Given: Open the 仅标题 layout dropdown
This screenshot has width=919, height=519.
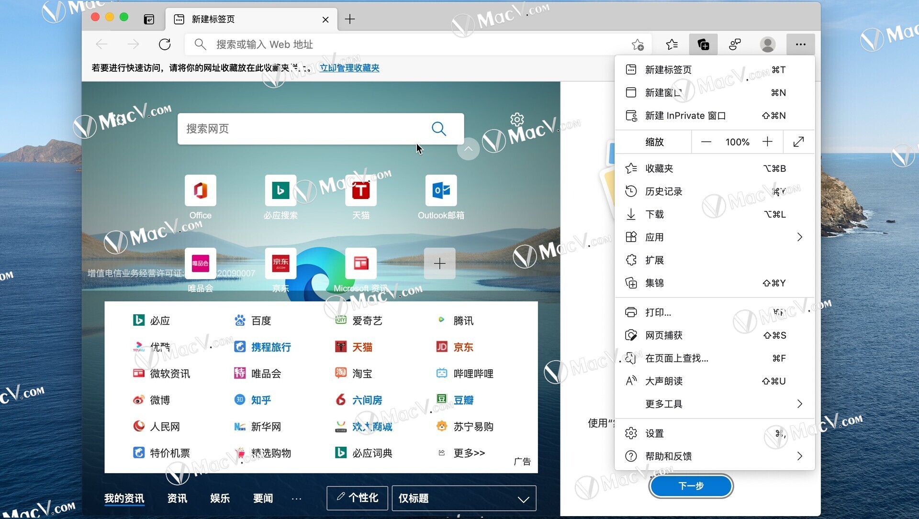Looking at the screenshot, I should tap(464, 498).
